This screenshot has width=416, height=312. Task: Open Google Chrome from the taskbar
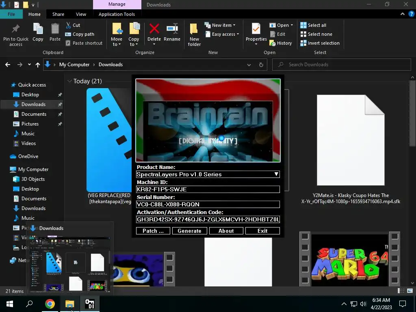(x=50, y=304)
